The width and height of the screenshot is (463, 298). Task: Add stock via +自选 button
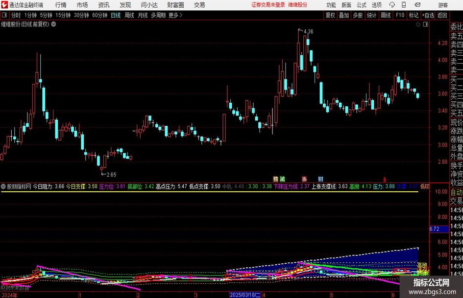pyautogui.click(x=428, y=15)
